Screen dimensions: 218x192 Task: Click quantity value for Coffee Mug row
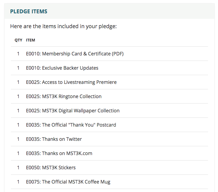(18, 182)
